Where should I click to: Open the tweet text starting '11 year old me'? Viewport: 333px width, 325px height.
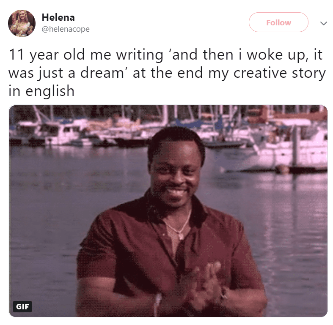pyautogui.click(x=167, y=73)
